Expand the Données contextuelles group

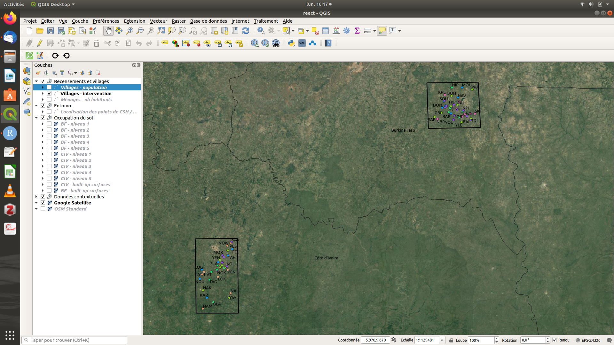point(36,197)
